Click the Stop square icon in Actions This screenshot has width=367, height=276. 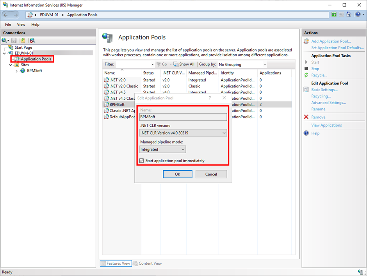tap(306, 69)
